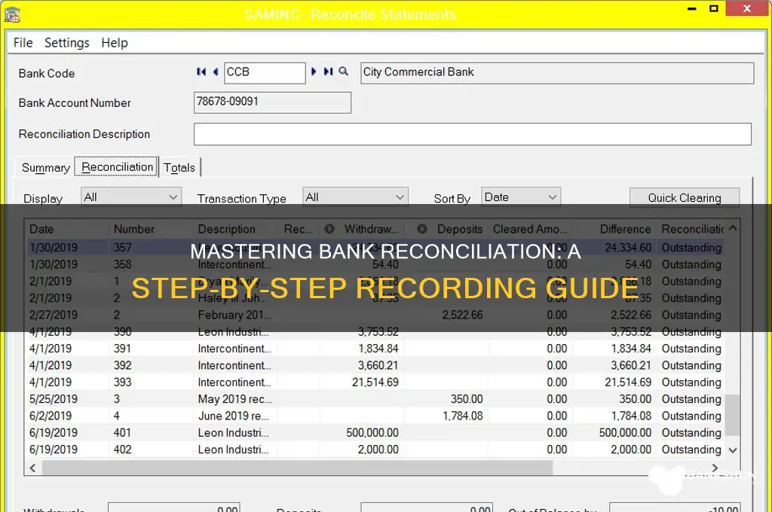The width and height of the screenshot is (772, 512).
Task: Select the row with number 402
Action: click(375, 450)
